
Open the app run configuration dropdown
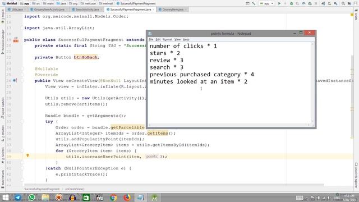[x=266, y=3]
